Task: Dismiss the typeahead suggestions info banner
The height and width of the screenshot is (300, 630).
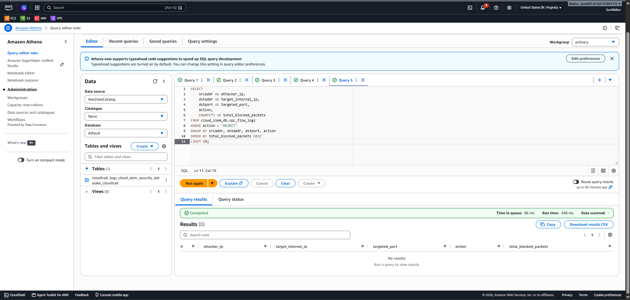Action: tap(612, 58)
